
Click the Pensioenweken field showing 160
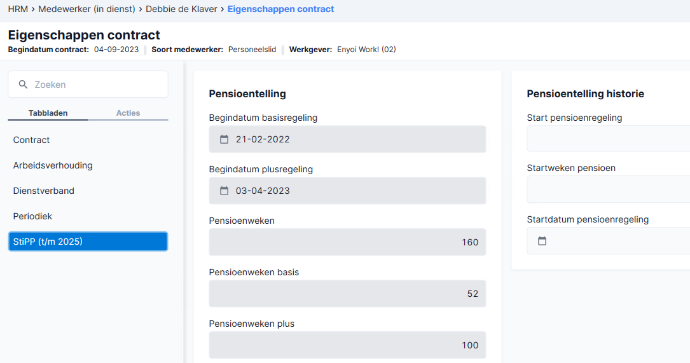coord(347,242)
